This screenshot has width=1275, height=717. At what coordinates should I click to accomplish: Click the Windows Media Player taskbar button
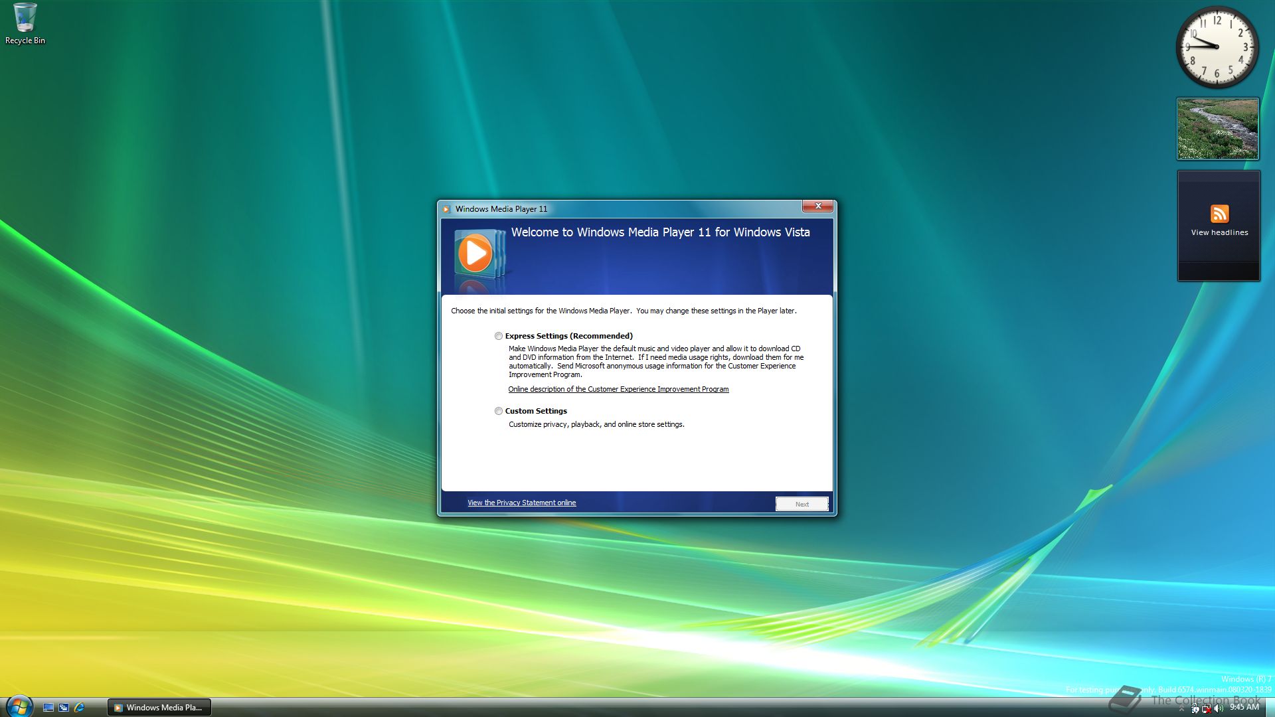pos(159,708)
